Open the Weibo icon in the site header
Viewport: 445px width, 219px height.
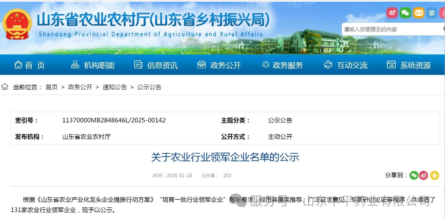tap(392, 13)
